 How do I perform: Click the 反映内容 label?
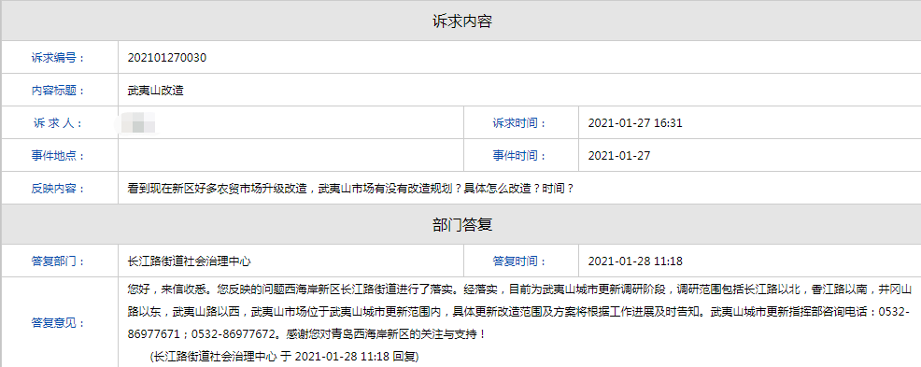point(58,189)
